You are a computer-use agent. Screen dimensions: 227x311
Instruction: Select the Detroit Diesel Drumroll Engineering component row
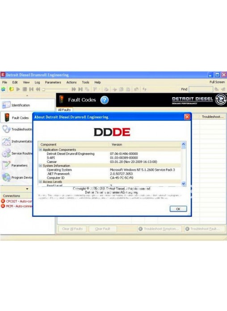point(109,154)
